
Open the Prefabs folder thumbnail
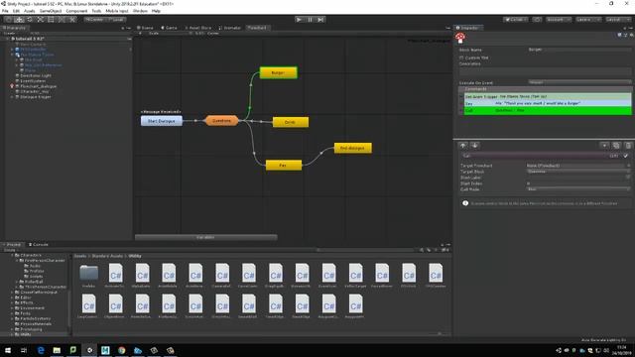pos(88,274)
